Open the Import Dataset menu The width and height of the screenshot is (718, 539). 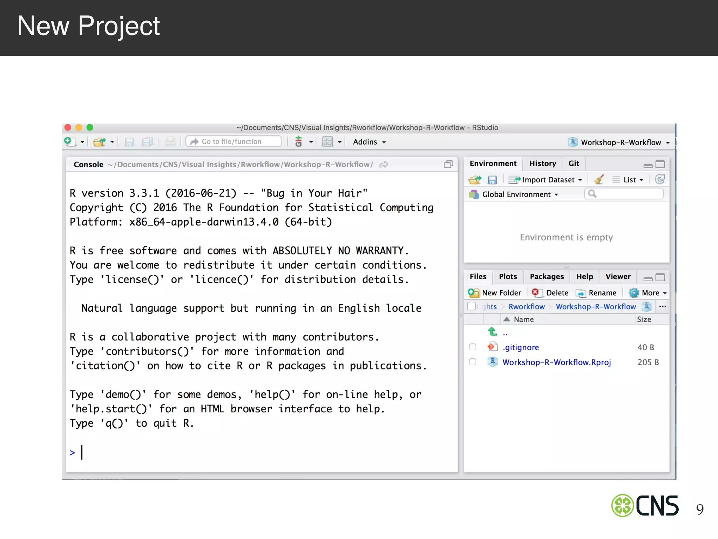[x=548, y=180]
